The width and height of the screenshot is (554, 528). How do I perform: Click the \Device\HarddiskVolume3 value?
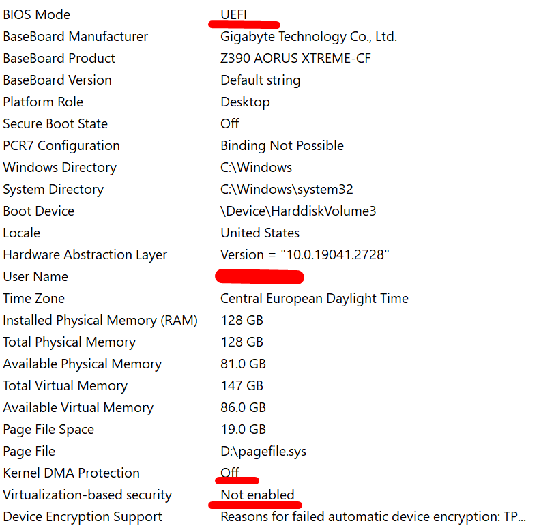click(298, 211)
